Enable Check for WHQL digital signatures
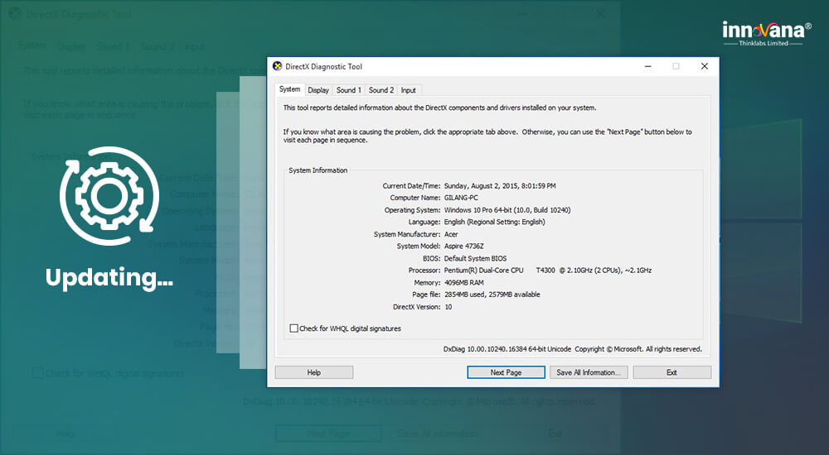Viewport: 829px width, 455px height. tap(294, 328)
